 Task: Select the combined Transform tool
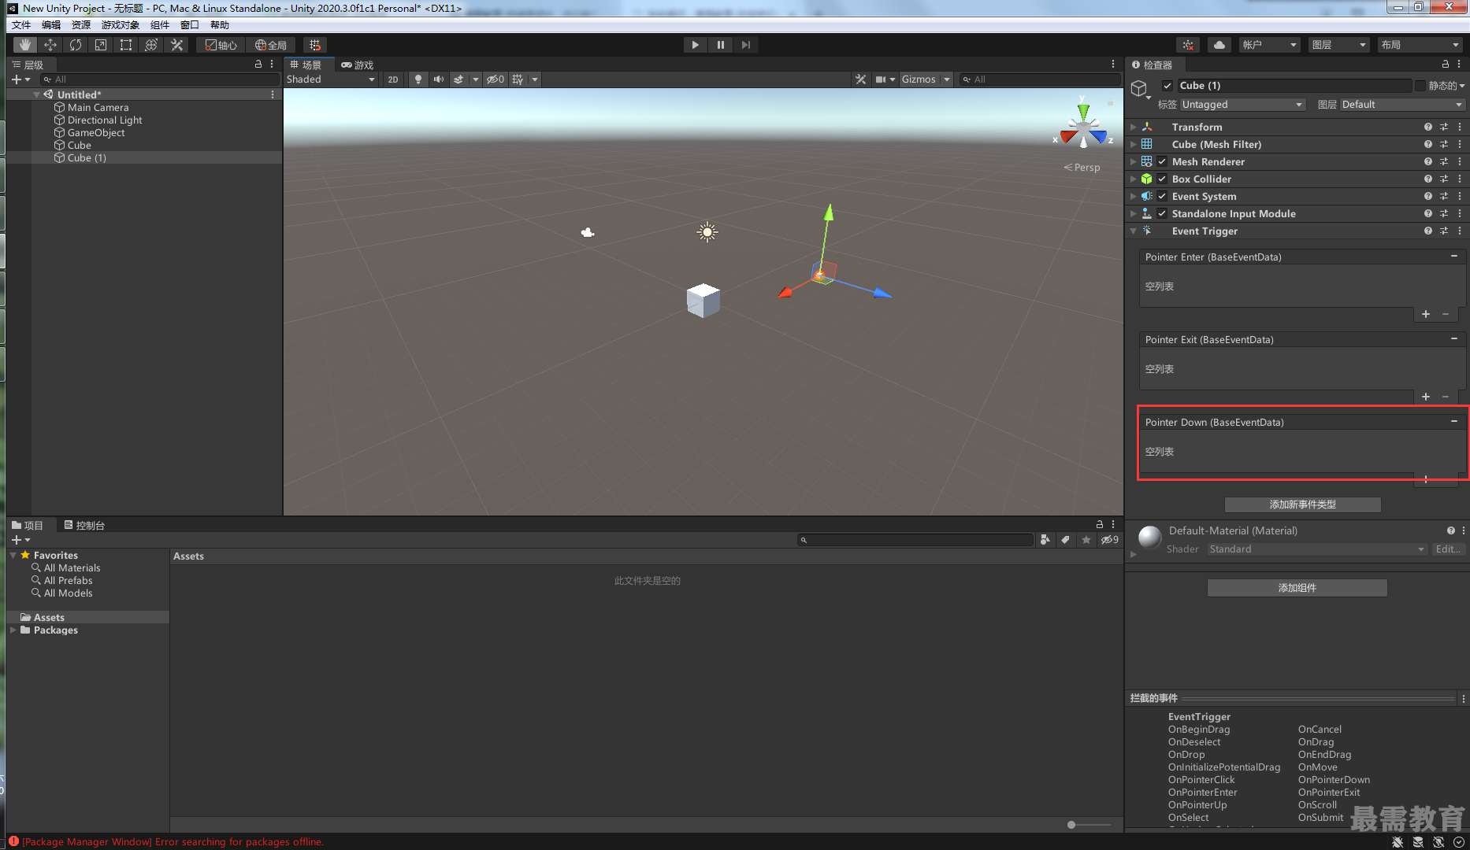[151, 45]
